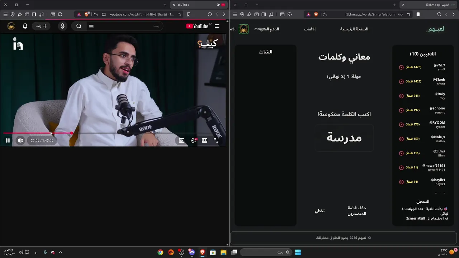459x258 pixels.
Task: Click the l3bhm.app browser tab
Action: [x=428, y=5]
